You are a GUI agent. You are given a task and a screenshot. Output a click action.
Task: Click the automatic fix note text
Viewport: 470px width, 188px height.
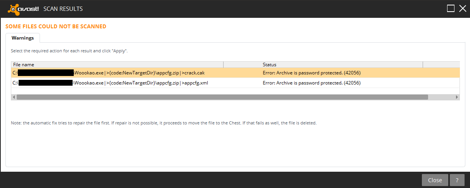[164, 123]
